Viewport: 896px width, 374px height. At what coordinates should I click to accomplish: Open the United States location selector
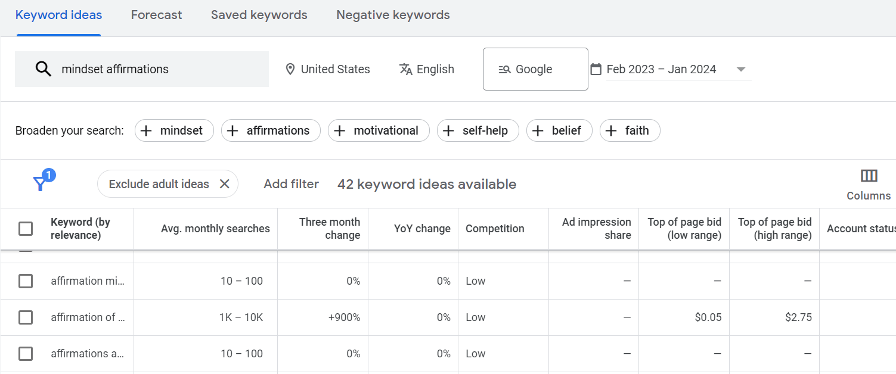(x=335, y=69)
